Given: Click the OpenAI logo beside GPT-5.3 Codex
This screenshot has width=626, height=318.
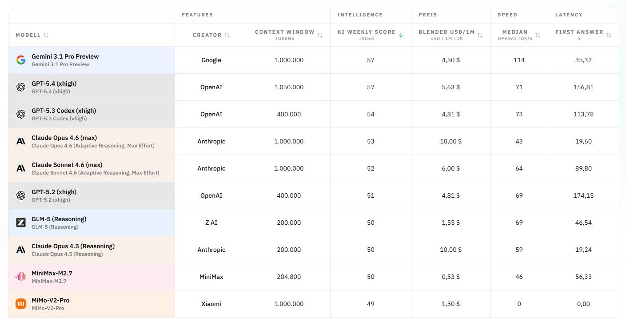Looking at the screenshot, I should 21,114.
